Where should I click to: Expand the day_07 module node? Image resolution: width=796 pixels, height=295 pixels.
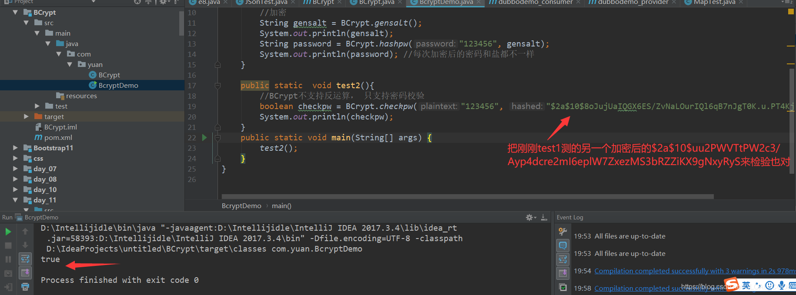click(16, 169)
